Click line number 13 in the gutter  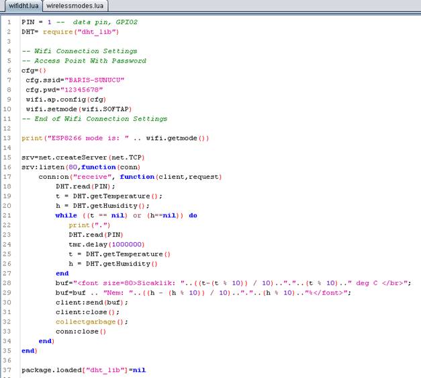point(8,138)
